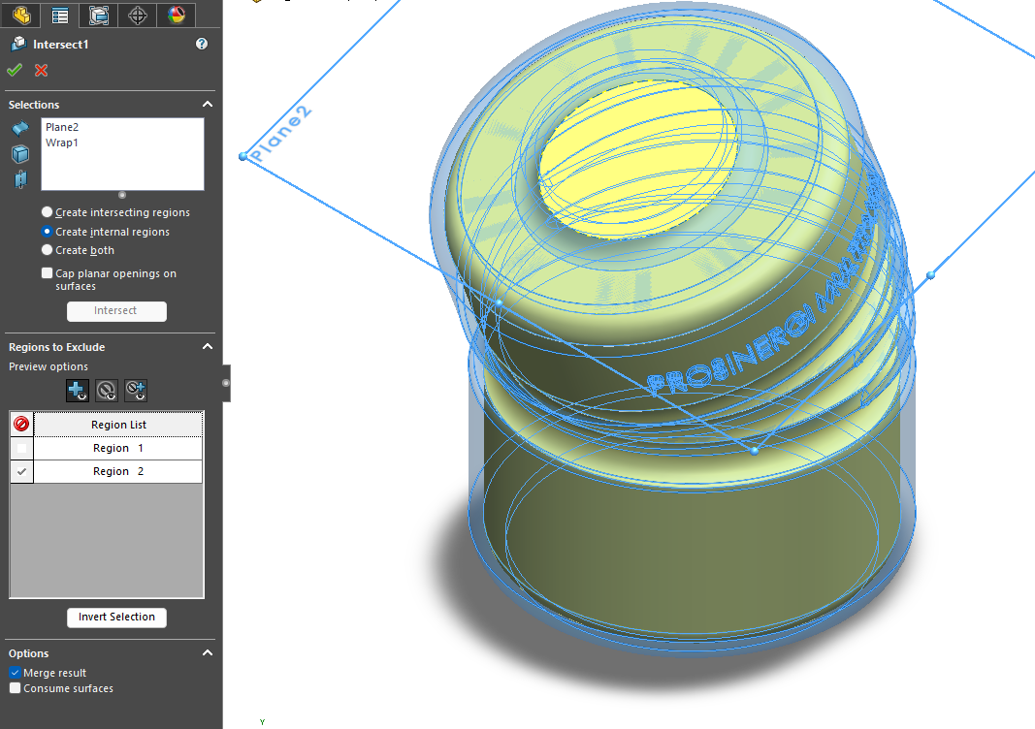
Task: Collapse the Options section
Action: coord(207,653)
